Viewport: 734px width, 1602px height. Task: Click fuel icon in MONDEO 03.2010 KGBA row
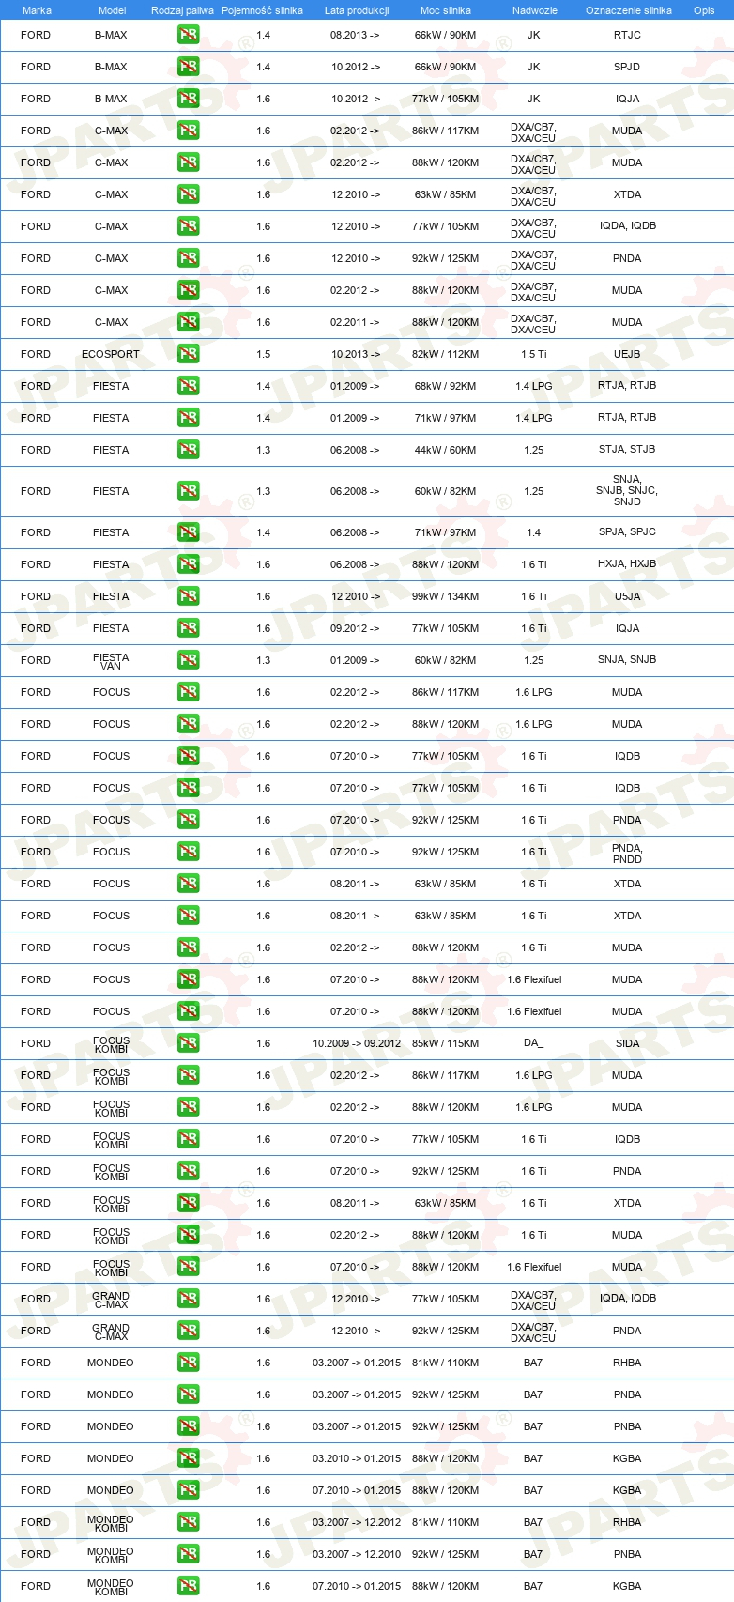[x=189, y=1458]
